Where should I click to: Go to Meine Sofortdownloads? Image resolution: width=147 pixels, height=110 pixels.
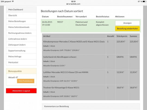[x=21, y=27]
